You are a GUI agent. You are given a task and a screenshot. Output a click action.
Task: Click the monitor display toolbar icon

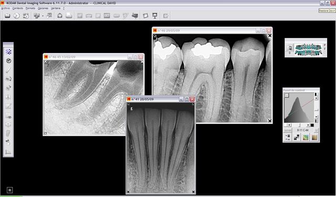click(x=155, y=16)
